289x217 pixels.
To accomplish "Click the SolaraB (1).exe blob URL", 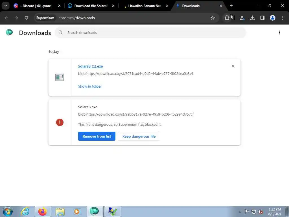I will [x=136, y=74].
